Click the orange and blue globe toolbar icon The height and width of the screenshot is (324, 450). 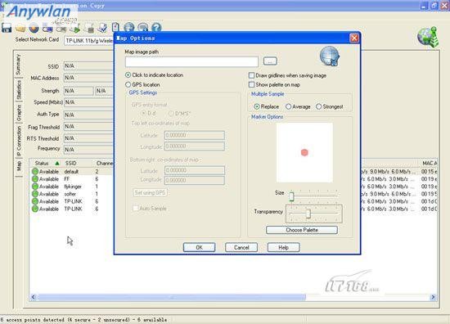[x=34, y=28]
